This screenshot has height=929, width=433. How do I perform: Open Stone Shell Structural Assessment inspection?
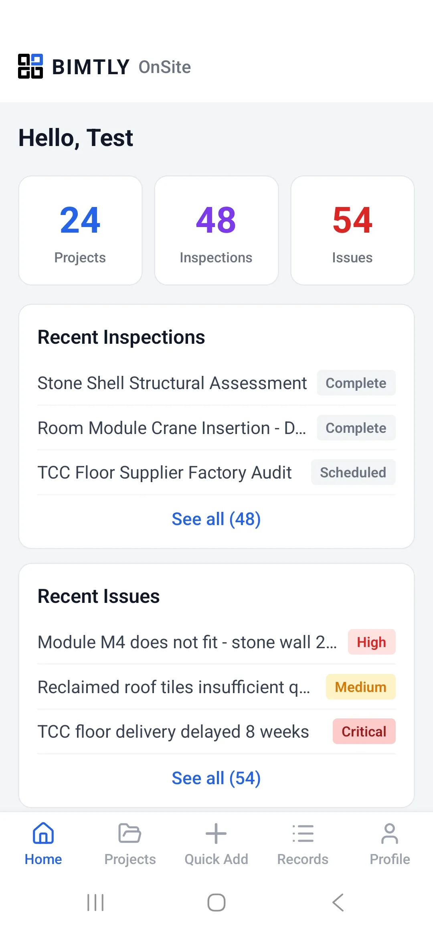click(x=172, y=383)
